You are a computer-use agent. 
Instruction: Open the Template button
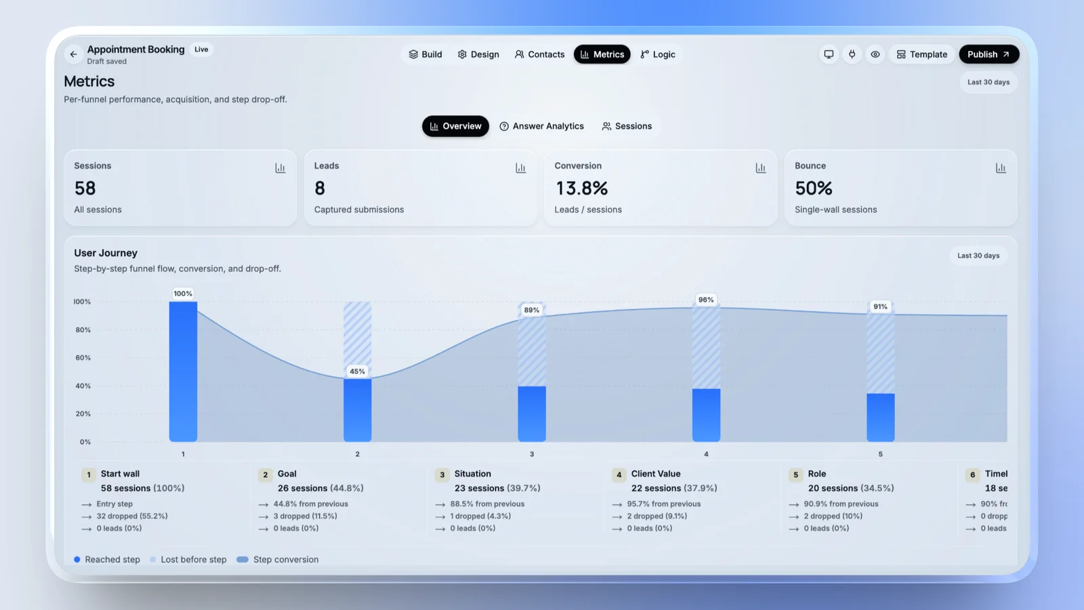[922, 54]
